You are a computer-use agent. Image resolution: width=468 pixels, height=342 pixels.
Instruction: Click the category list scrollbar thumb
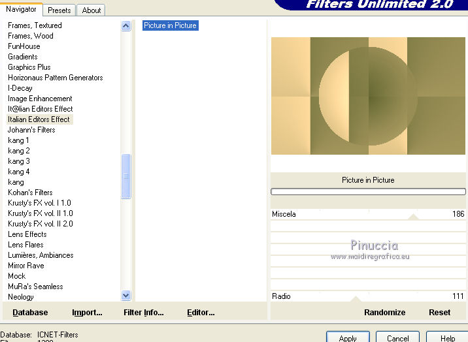pyautogui.click(x=126, y=176)
